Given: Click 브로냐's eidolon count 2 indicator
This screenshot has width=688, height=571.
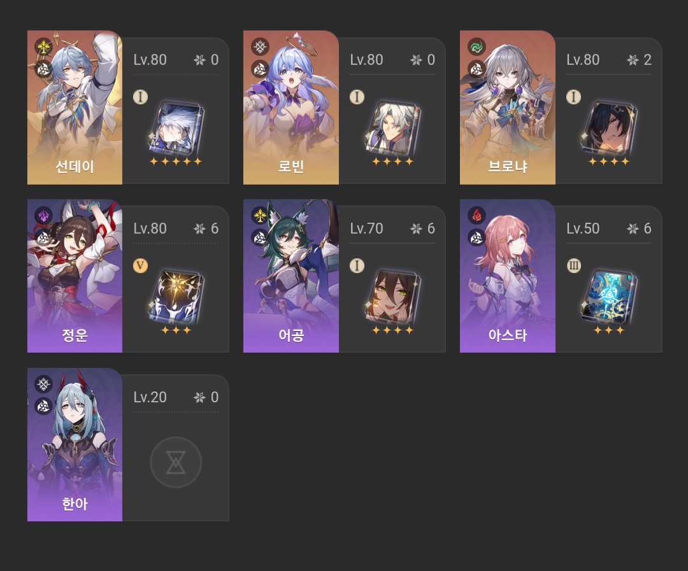Looking at the screenshot, I should 640,60.
